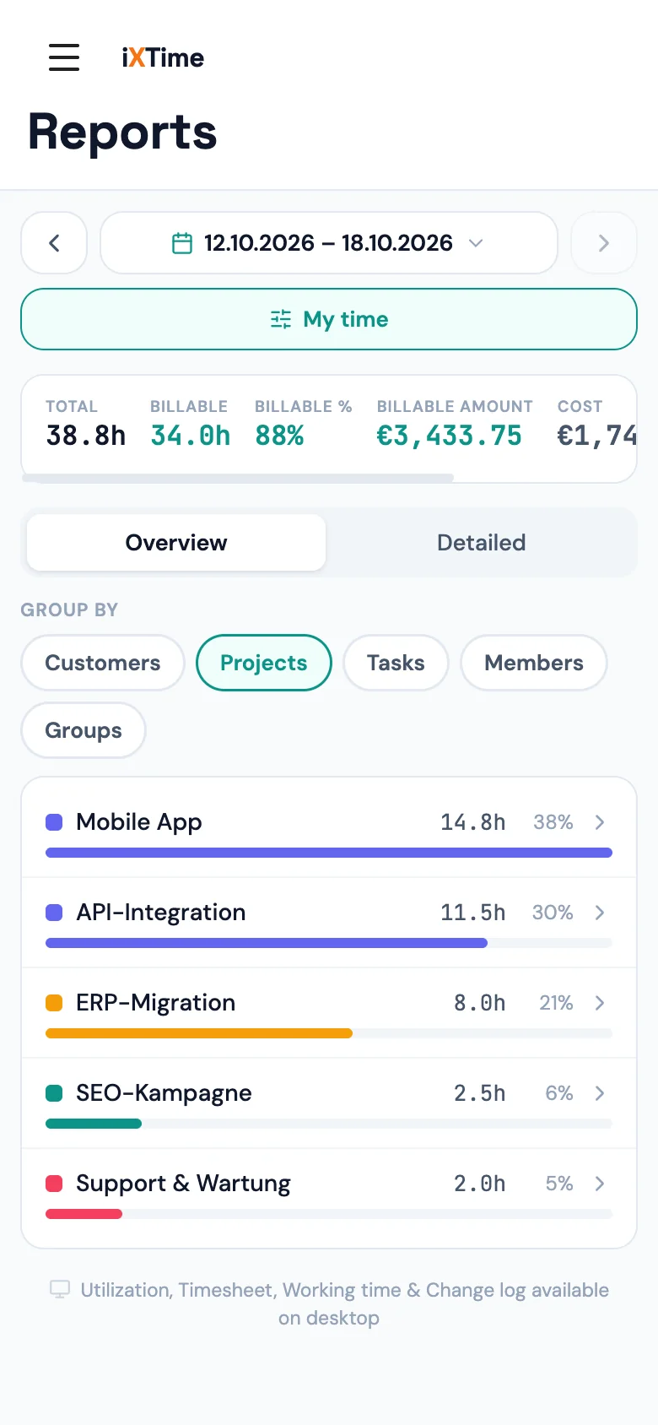Click the API-Integration progress bar
Image resolution: width=658 pixels, height=1425 pixels.
(329, 943)
